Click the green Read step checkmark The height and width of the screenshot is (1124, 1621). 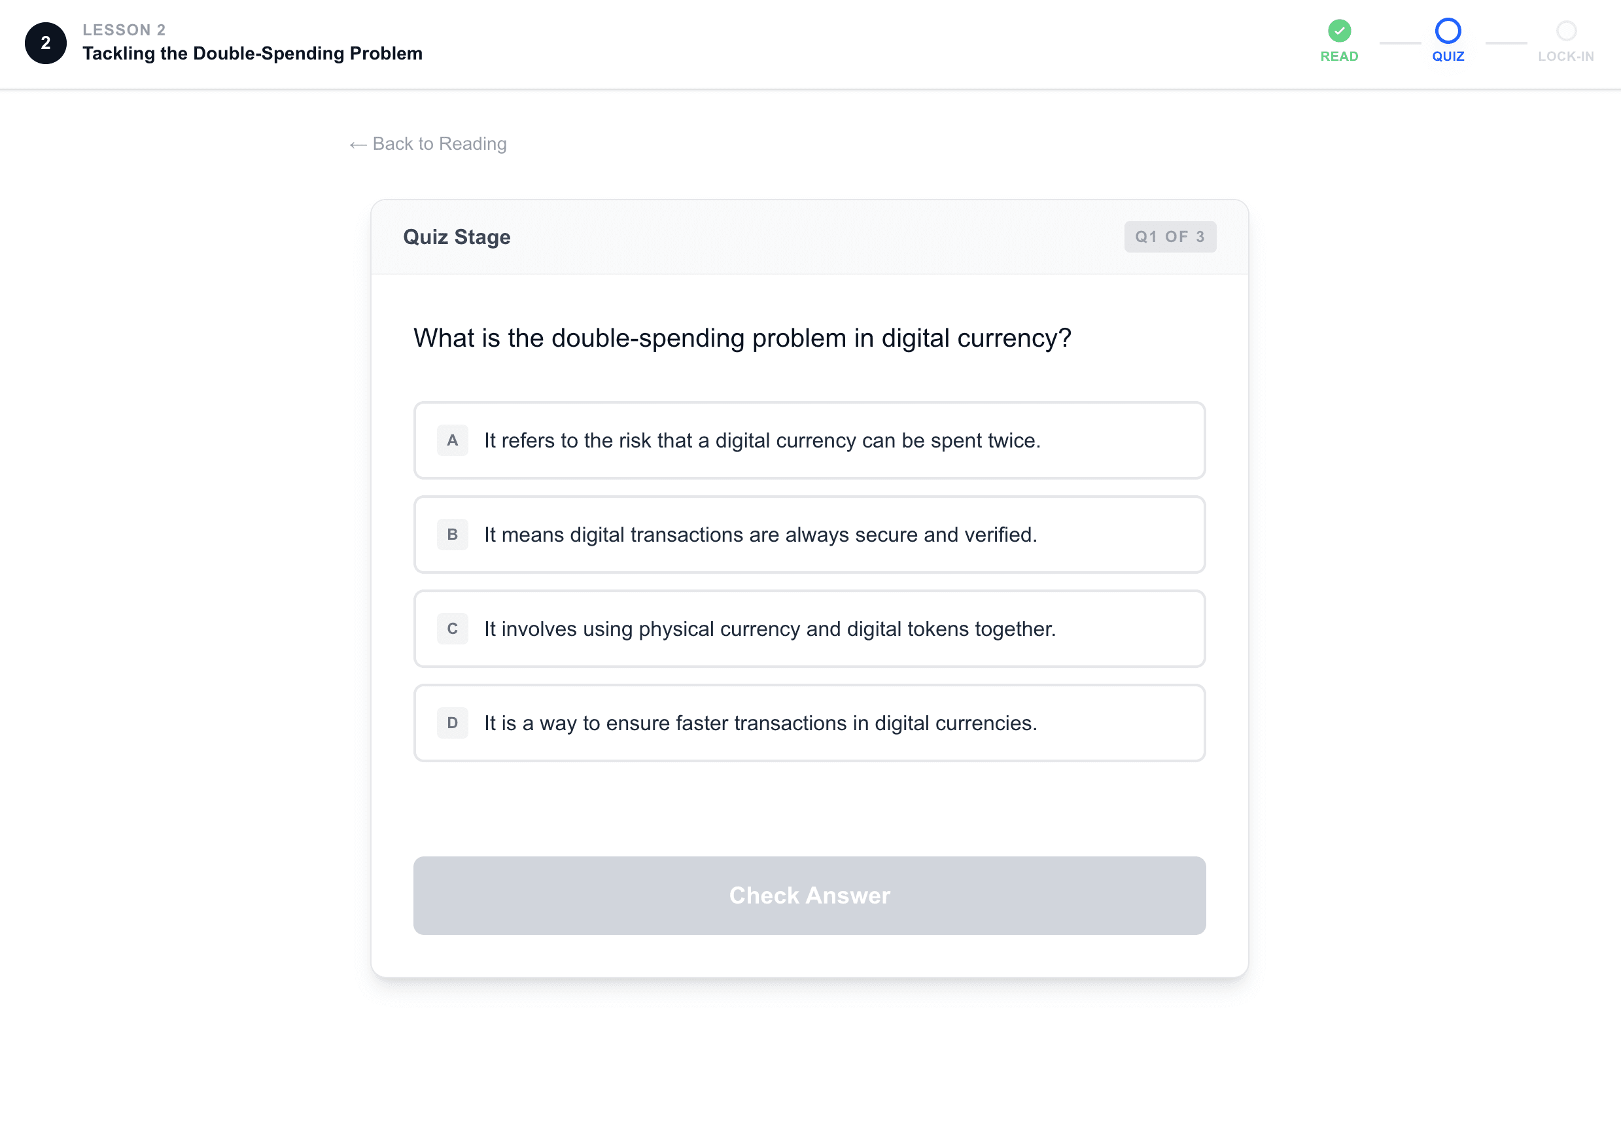pos(1338,31)
